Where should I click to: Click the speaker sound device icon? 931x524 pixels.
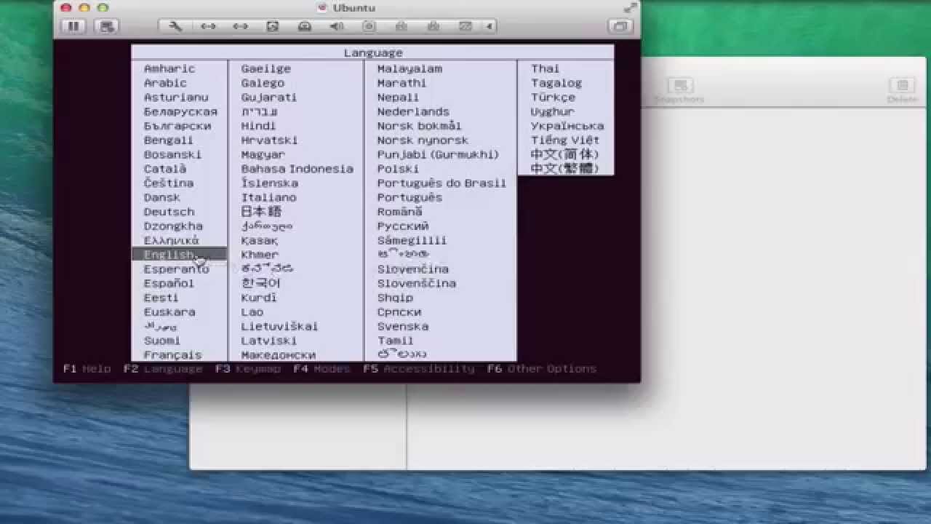click(336, 26)
